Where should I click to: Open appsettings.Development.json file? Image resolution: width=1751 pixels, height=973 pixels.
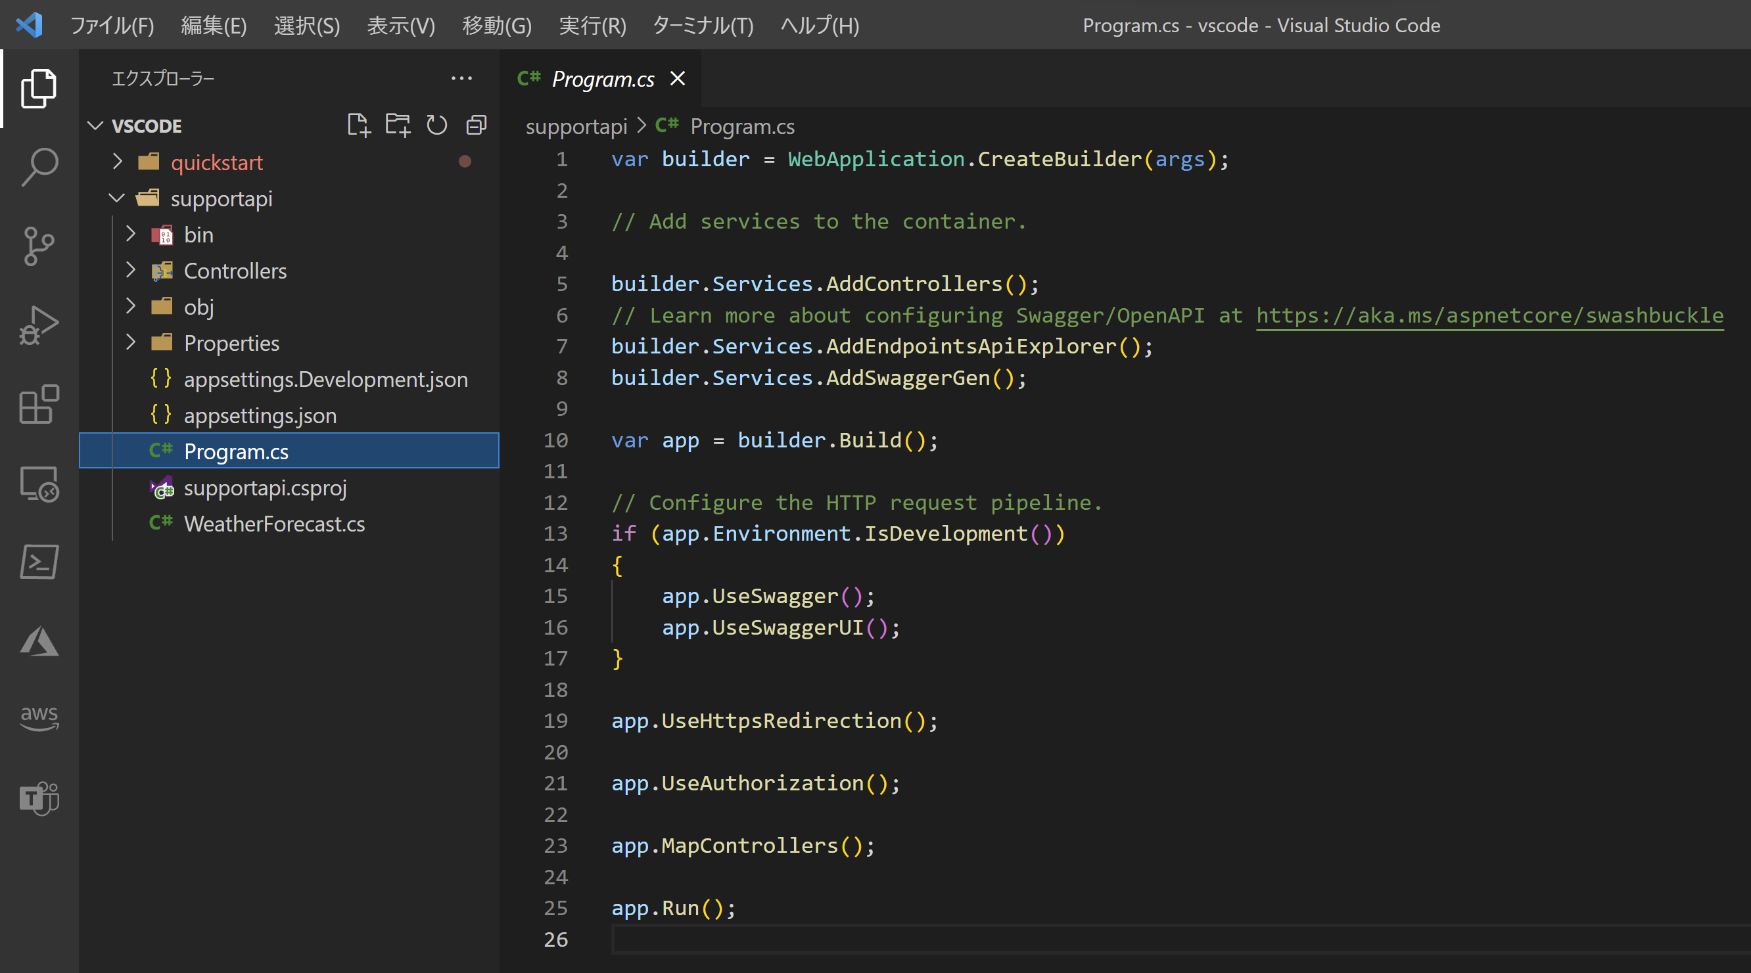click(x=290, y=379)
